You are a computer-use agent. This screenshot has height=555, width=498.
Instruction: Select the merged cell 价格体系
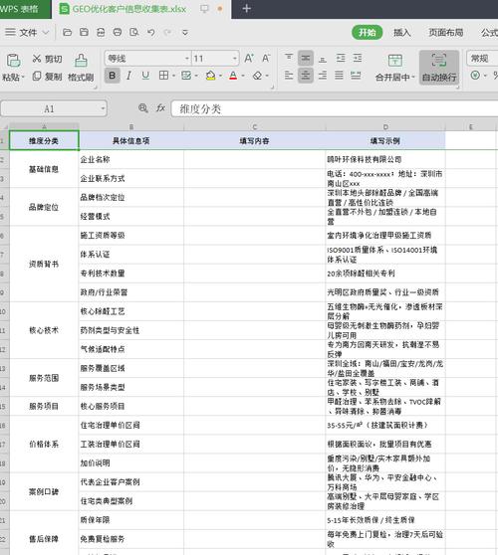[44, 444]
